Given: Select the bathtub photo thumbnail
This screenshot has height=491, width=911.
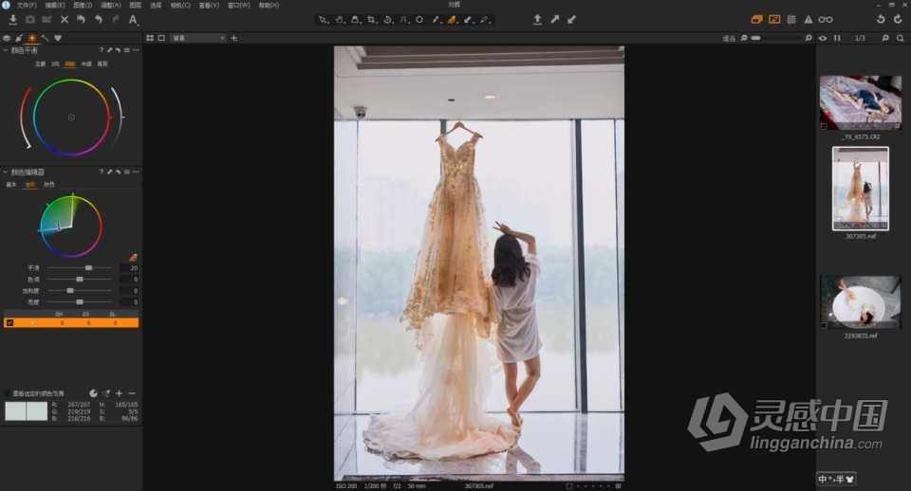Looking at the screenshot, I should (861, 301).
